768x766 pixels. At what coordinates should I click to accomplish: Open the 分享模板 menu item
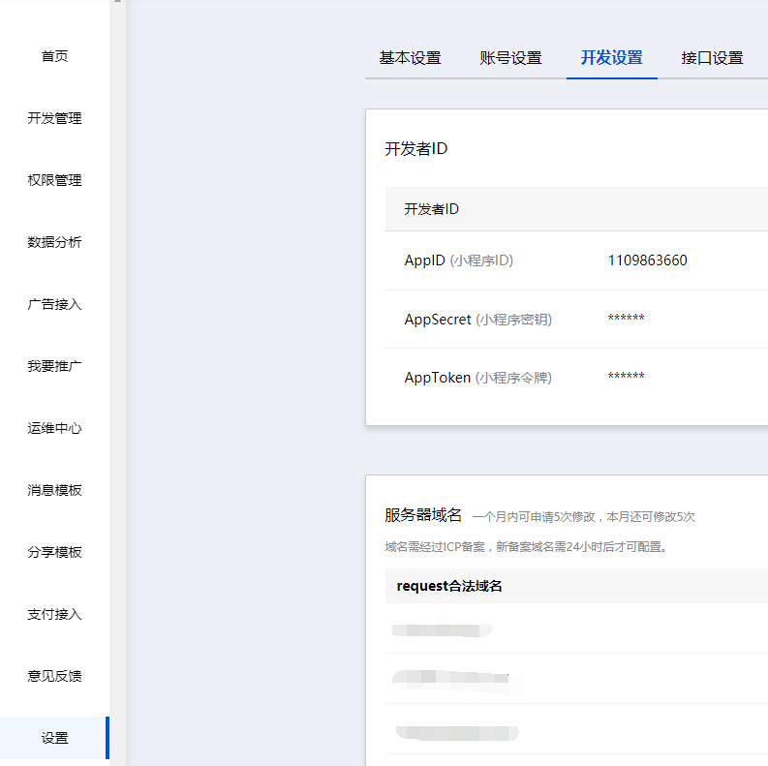pyautogui.click(x=54, y=552)
